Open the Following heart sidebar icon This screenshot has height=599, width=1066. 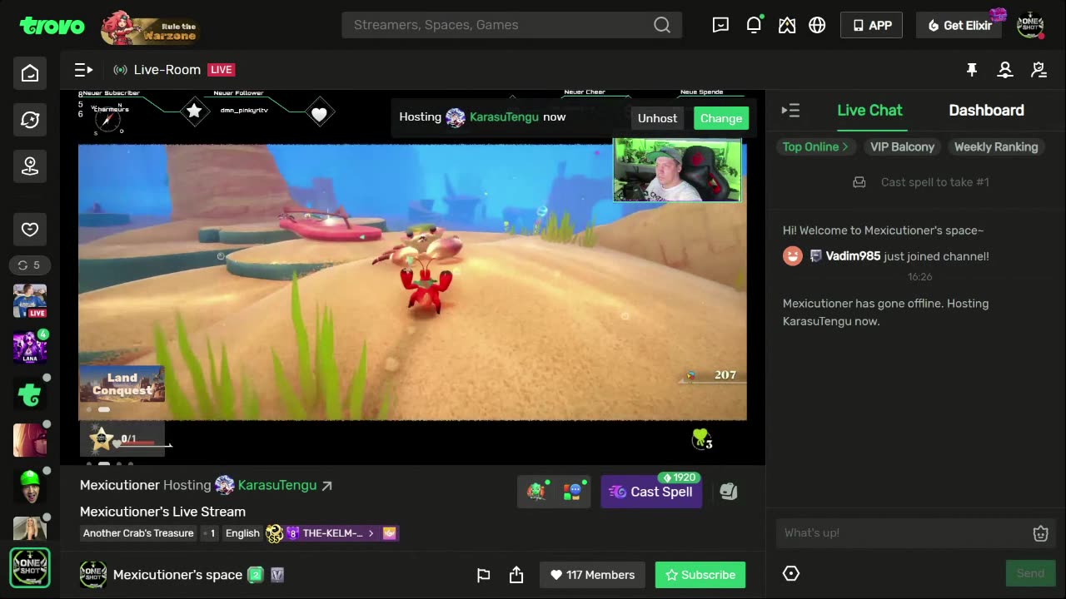[30, 229]
